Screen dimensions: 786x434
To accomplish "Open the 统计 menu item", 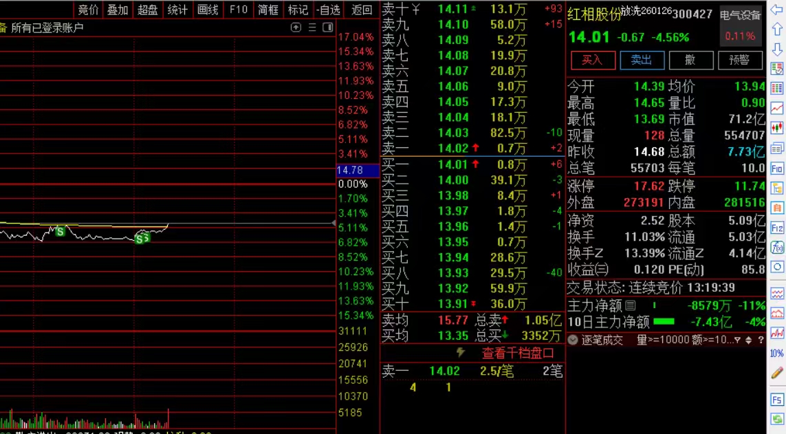I will click(x=177, y=10).
